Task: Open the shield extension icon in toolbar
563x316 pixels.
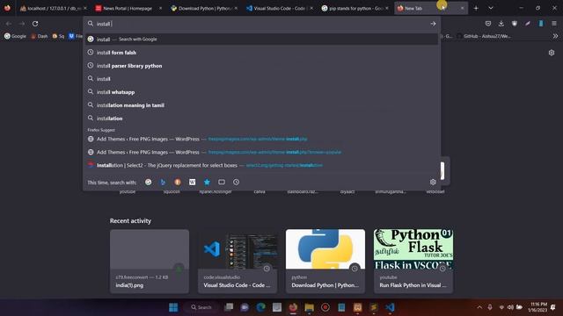Action: coord(515,24)
